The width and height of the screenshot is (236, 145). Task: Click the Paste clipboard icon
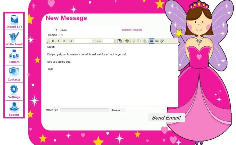[145, 41]
